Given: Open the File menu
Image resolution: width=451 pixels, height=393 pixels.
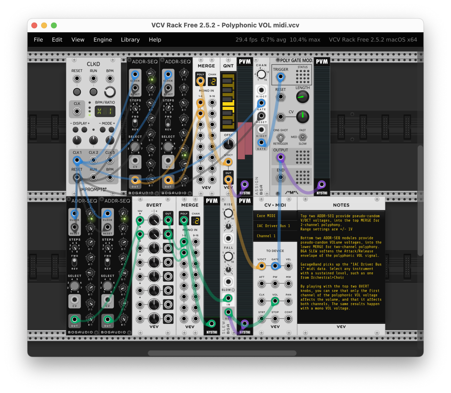Looking at the screenshot, I should 38,40.
